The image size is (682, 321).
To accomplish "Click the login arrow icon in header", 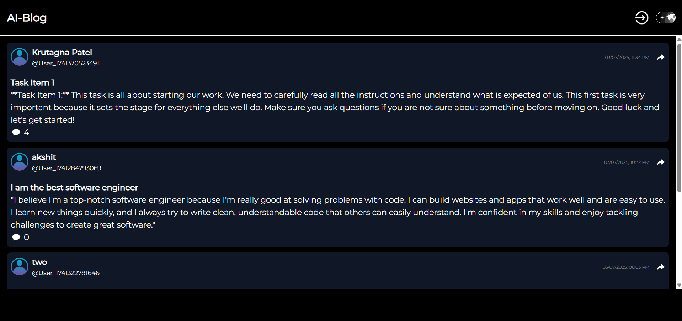I will [x=641, y=18].
